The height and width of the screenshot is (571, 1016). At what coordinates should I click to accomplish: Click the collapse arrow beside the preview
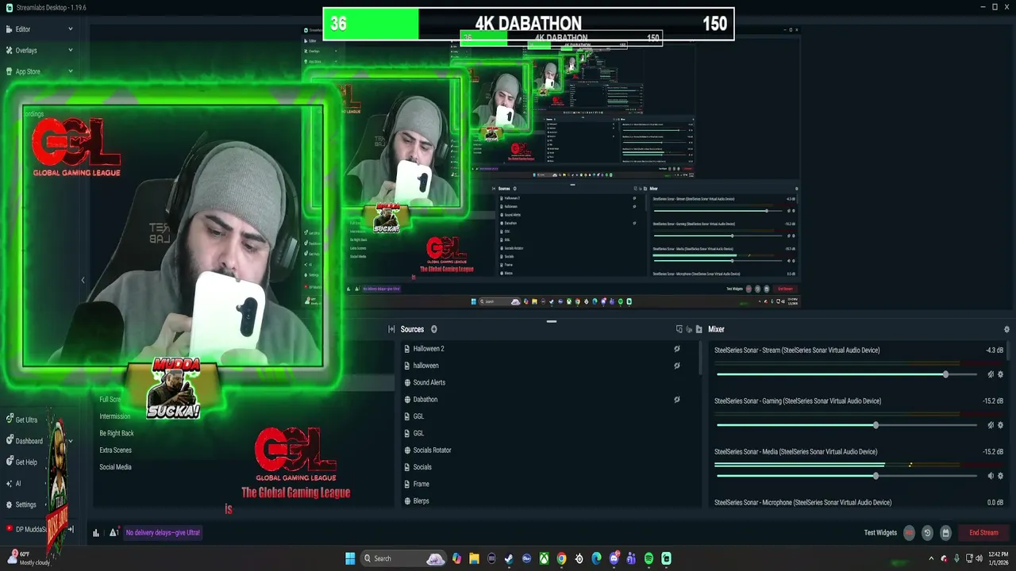(x=83, y=280)
